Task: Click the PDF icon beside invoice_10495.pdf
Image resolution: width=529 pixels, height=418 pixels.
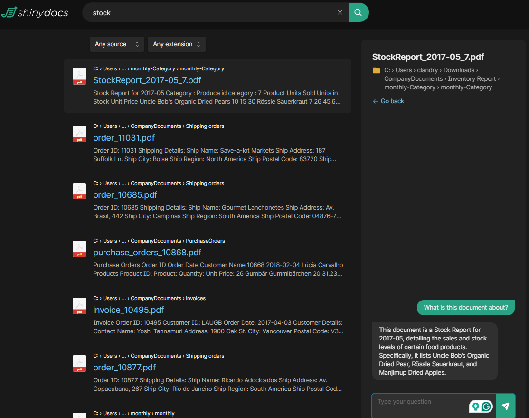Action: [x=79, y=306]
